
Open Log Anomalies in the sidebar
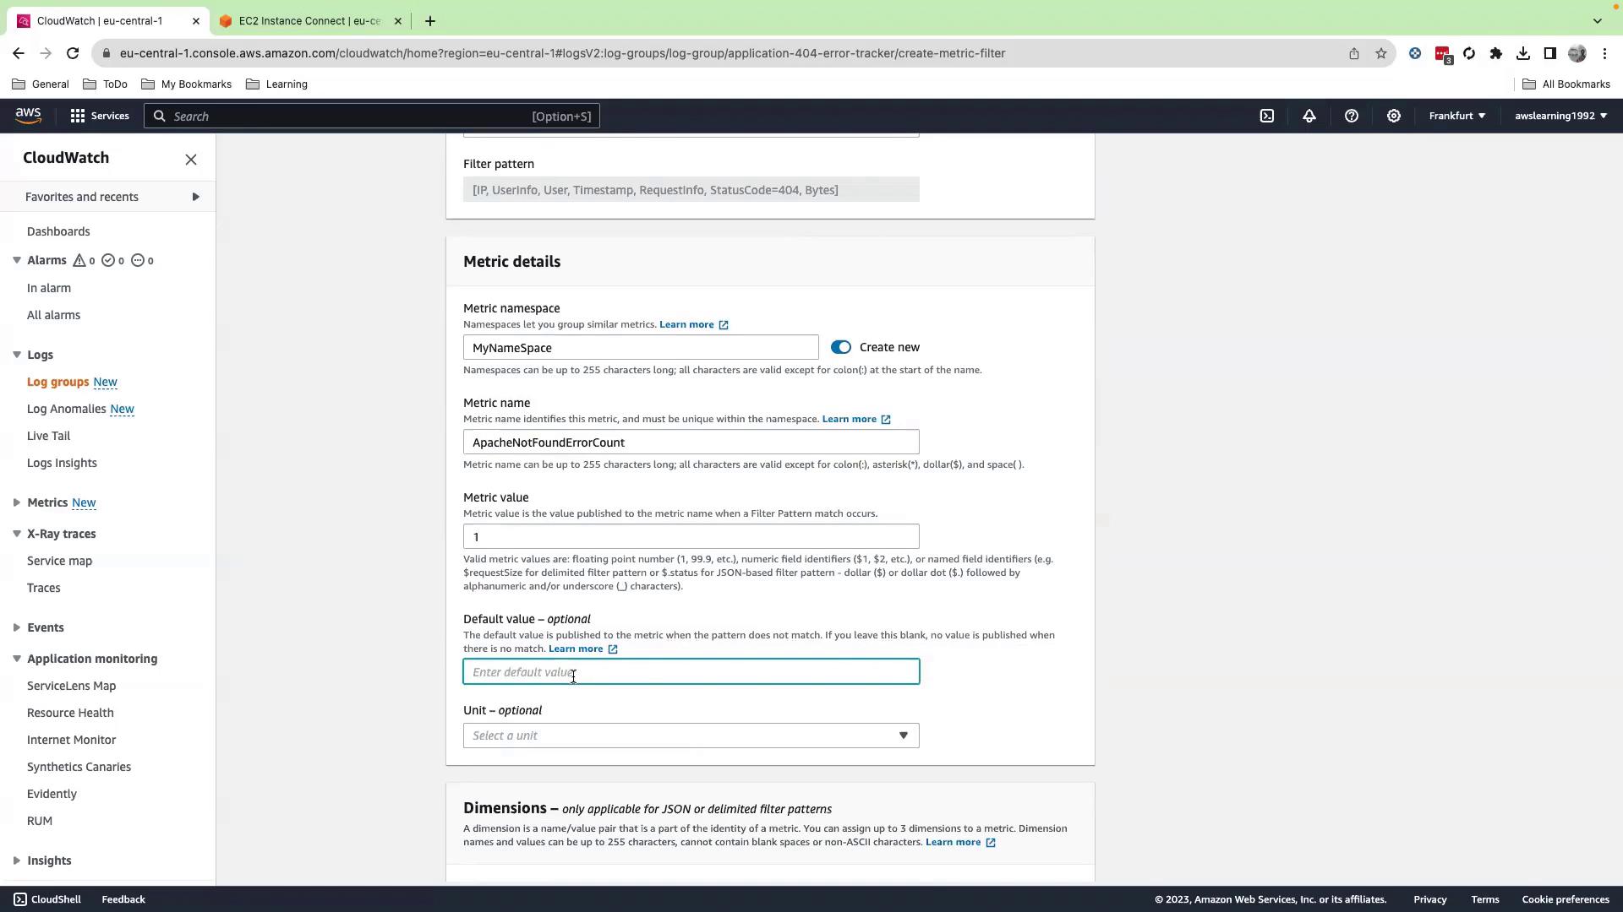tap(66, 409)
